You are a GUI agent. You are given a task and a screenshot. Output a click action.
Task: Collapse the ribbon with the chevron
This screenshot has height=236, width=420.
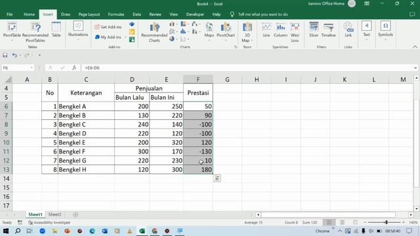coord(415,47)
